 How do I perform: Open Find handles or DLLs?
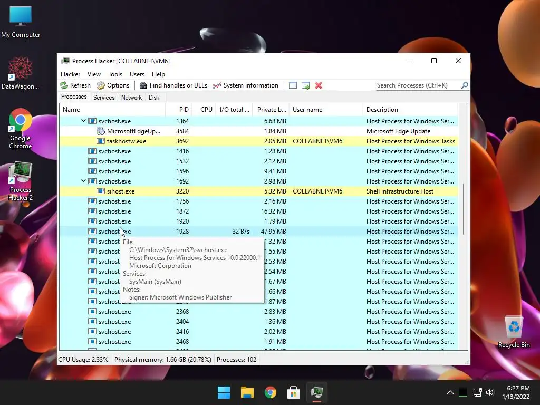(173, 85)
